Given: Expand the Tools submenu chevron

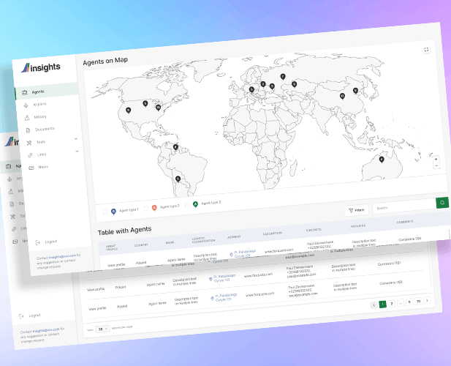Looking at the screenshot, I should [76, 138].
